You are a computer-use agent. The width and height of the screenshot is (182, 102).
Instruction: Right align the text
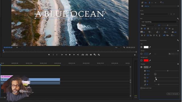click(148, 29)
